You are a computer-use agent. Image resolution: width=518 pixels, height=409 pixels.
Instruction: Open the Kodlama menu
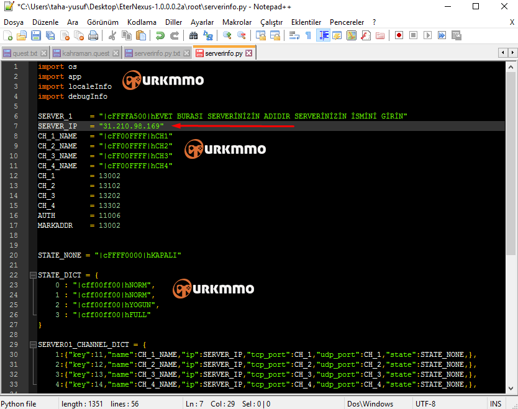pyautogui.click(x=142, y=22)
